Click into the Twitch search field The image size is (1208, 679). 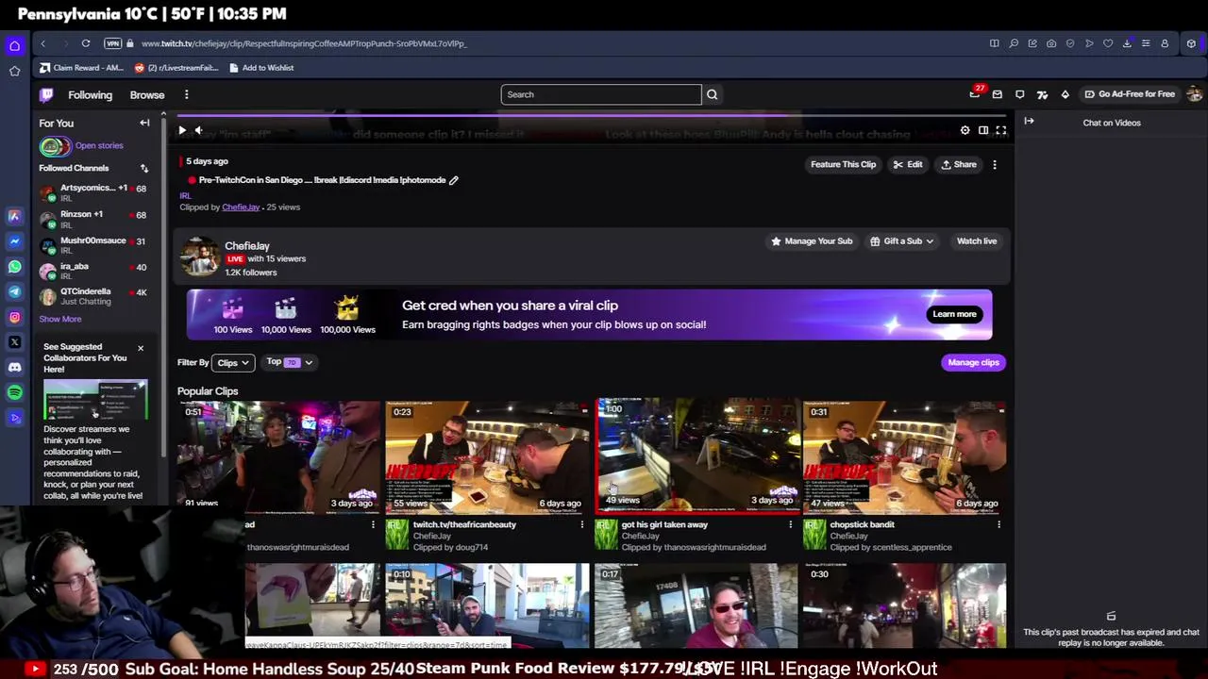coord(601,94)
